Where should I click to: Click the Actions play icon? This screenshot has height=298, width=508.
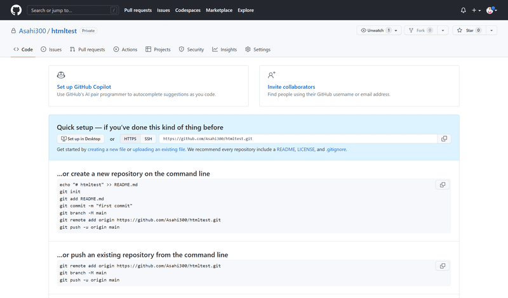[x=116, y=49]
